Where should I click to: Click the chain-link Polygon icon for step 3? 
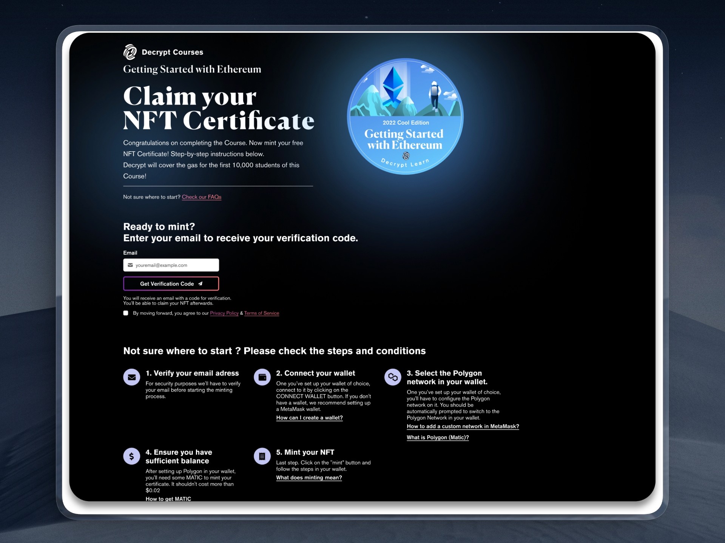[x=393, y=377]
